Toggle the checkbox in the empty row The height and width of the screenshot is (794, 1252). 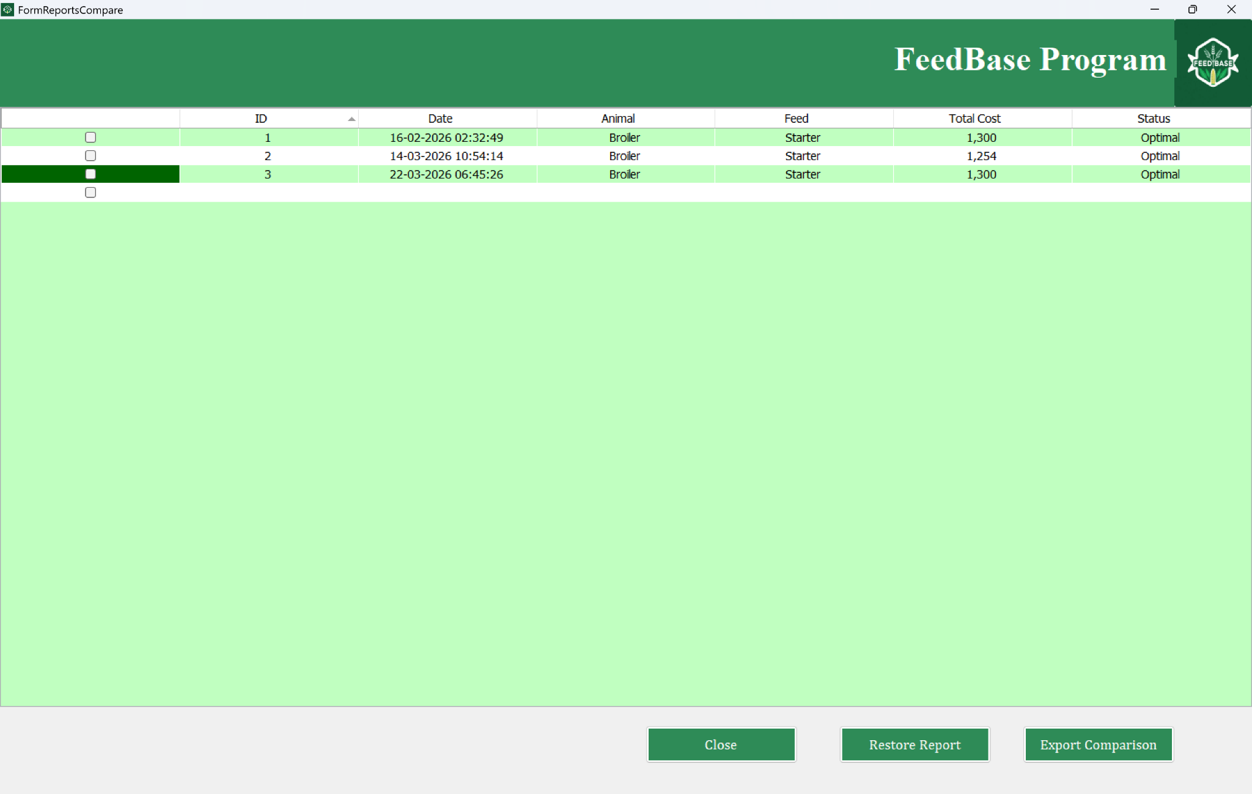click(x=90, y=193)
